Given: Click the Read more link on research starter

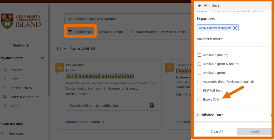Looking at the screenshot, I should [183, 122].
